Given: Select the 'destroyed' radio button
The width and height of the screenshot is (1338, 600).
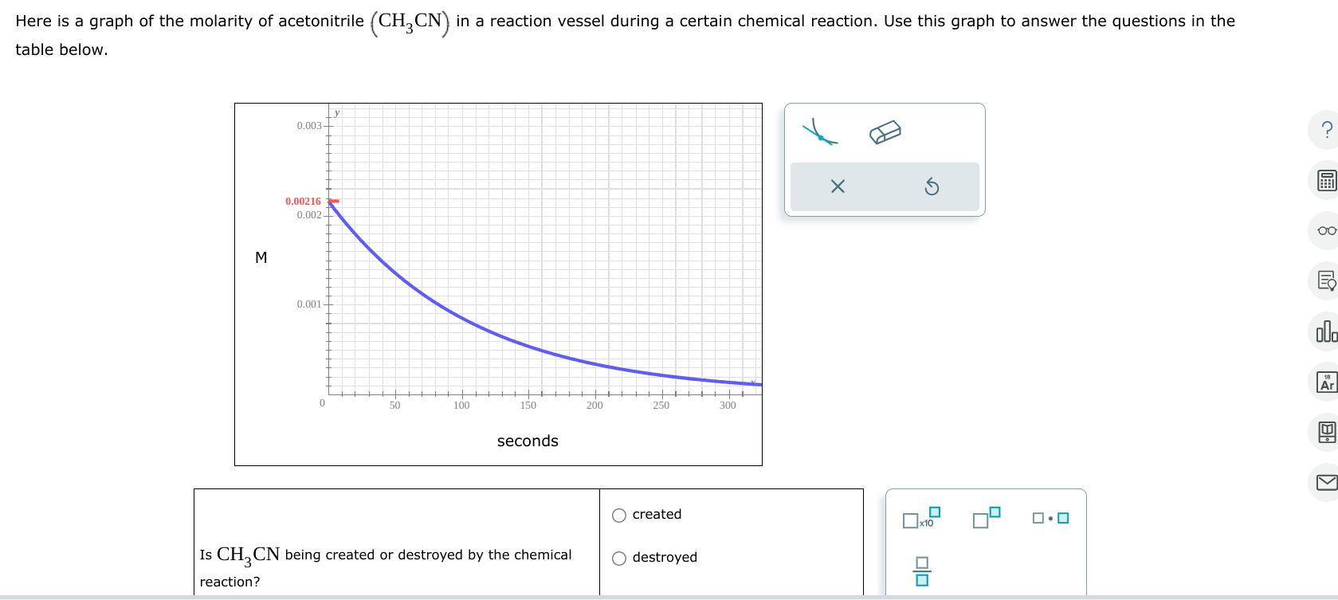Looking at the screenshot, I should click(619, 558).
